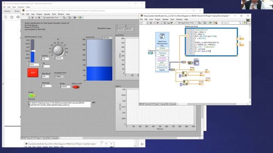Click the Inlet flowrate vertical slider
The width and height of the screenshot is (273, 153).
click(x=32, y=51)
